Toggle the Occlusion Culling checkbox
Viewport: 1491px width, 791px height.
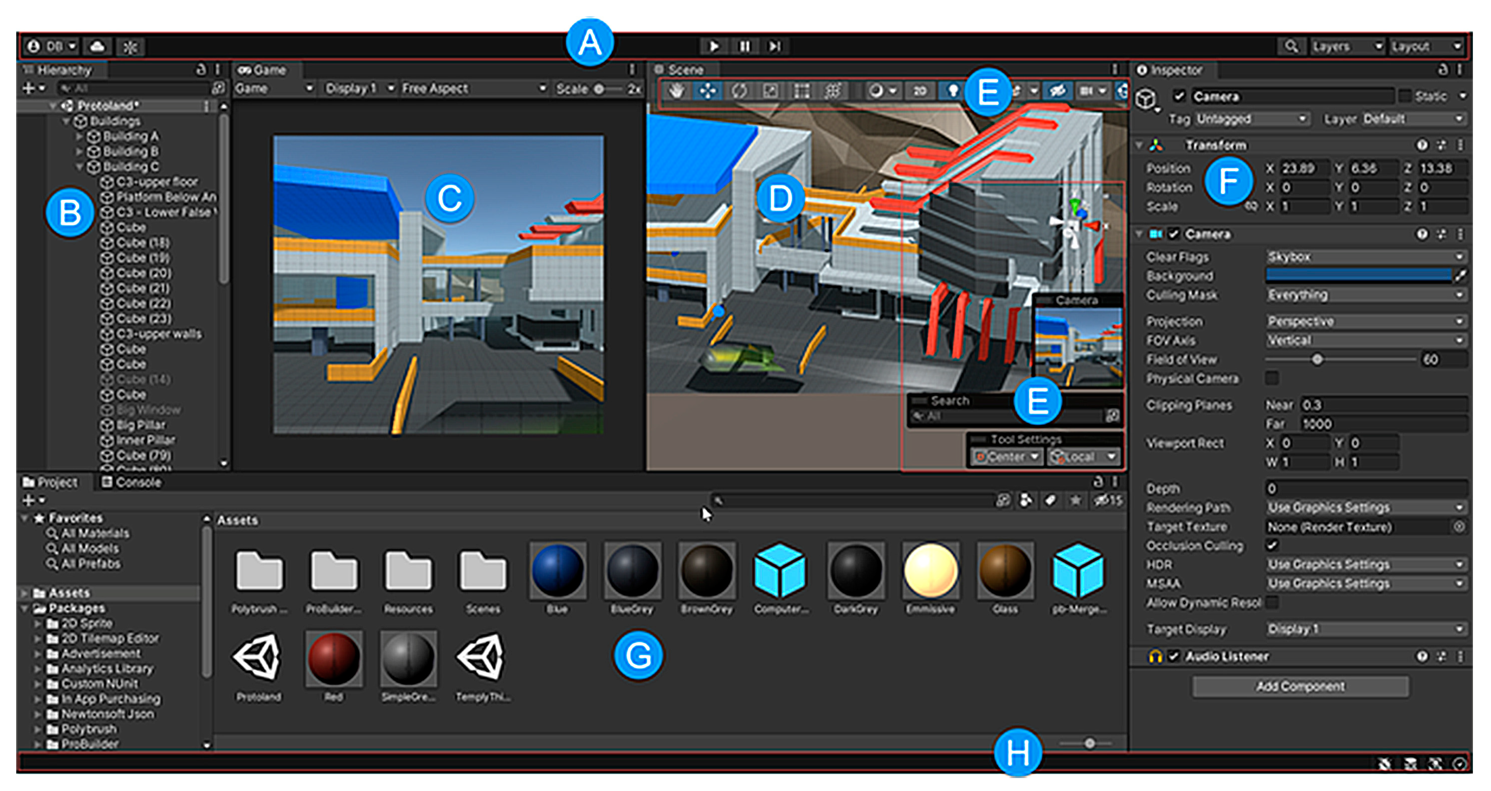pyautogui.click(x=1272, y=545)
